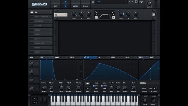Viewport: 188px width, 106px height.
Task: Enable the Delay effect switch
Action: coord(32,39)
